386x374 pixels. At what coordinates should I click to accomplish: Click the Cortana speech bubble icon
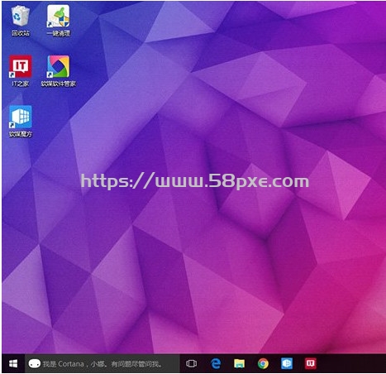pos(35,364)
